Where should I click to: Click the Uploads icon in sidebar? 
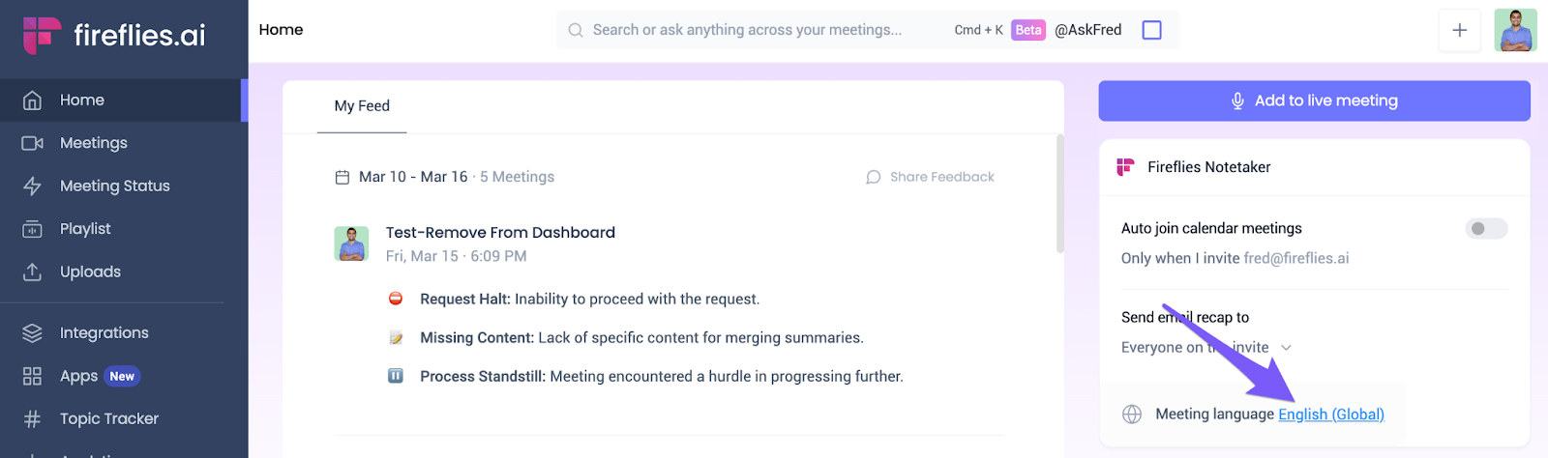[x=32, y=272]
